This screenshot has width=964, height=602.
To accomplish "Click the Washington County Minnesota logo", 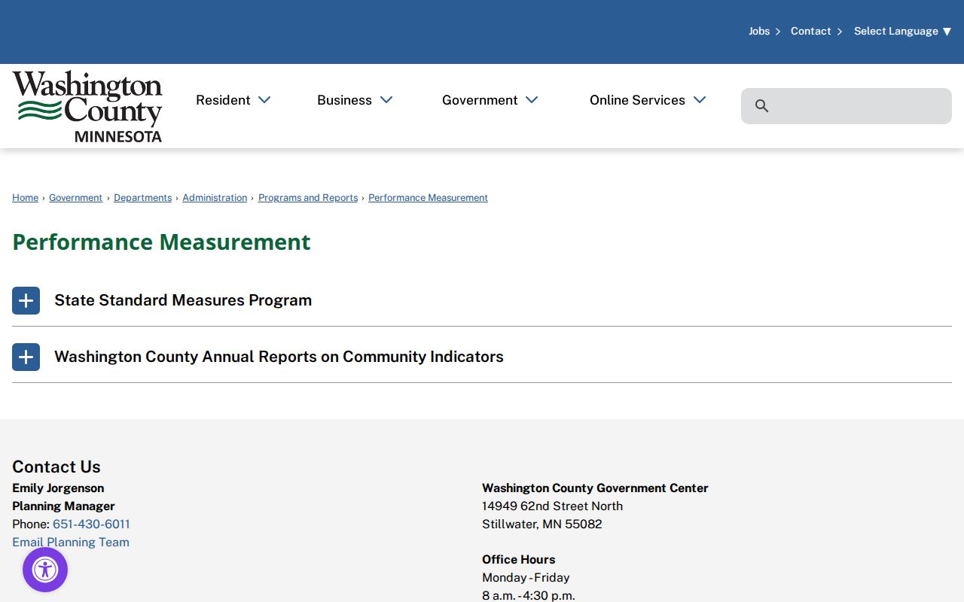I will click(x=87, y=106).
